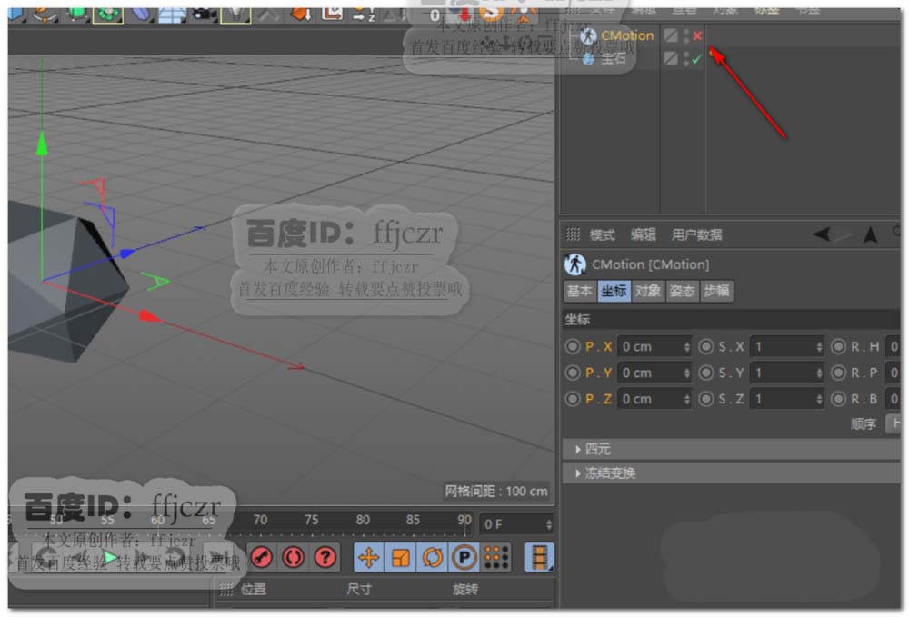The width and height of the screenshot is (909, 617).
Task: Click frame 80 on the timeline ruler
Action: point(363,520)
